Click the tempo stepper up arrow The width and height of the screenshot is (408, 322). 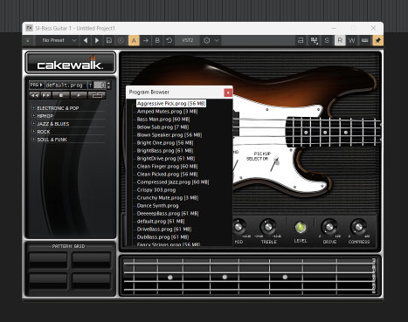point(108,83)
